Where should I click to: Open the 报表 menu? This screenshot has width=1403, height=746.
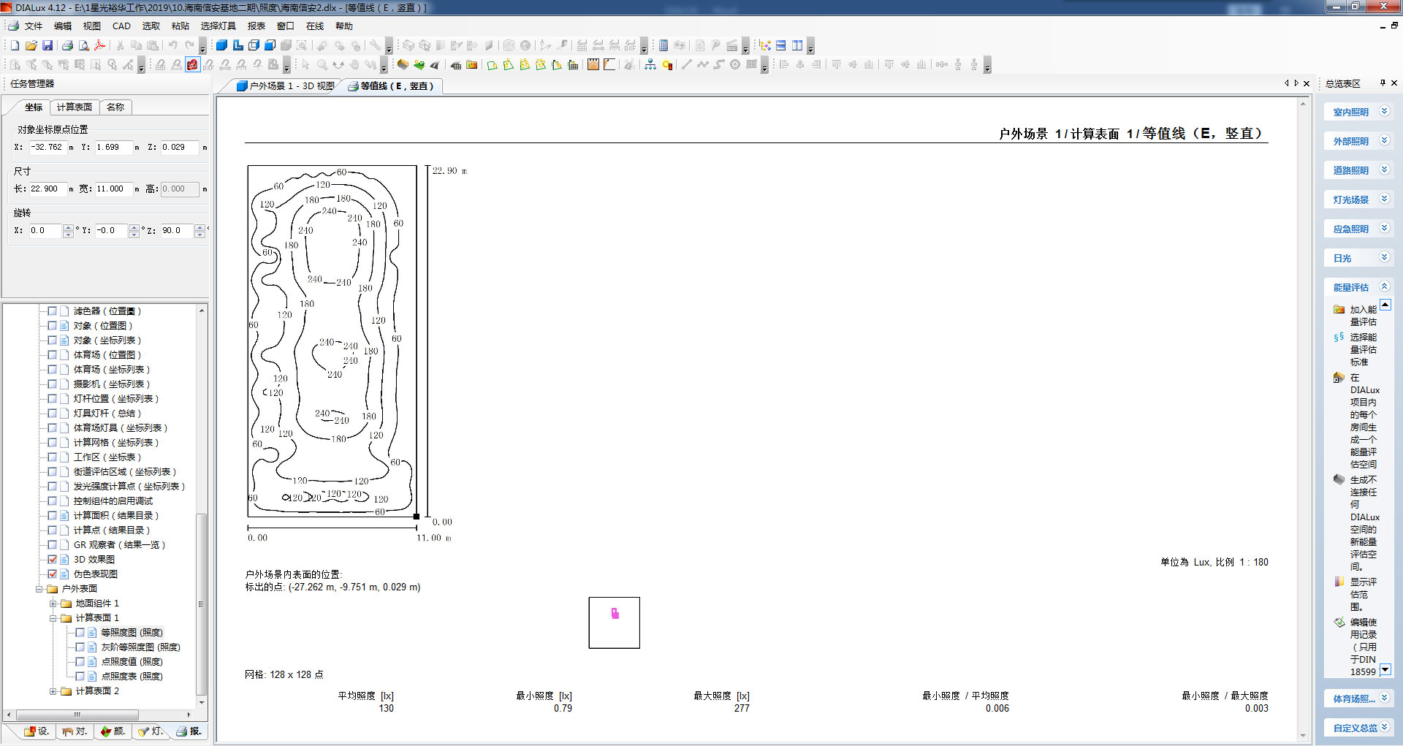click(256, 26)
